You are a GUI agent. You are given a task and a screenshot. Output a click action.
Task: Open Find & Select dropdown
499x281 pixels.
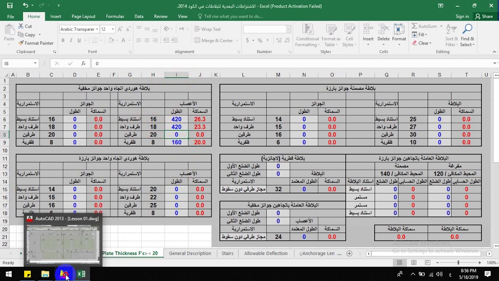click(x=467, y=35)
